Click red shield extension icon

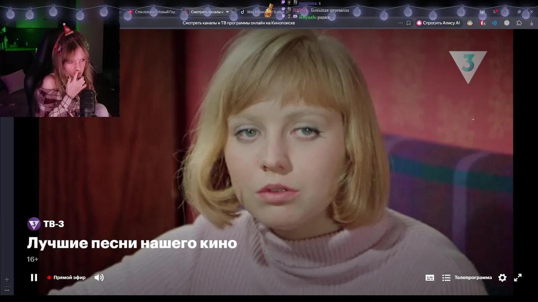[483, 23]
